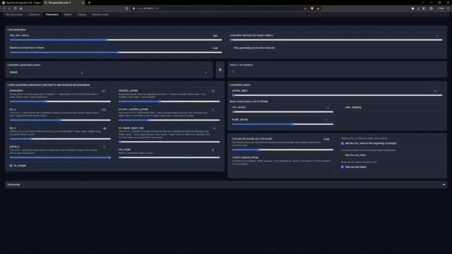Image resolution: width=452 pixels, height=254 pixels.
Task: Go to the Model tab
Action: click(x=68, y=14)
